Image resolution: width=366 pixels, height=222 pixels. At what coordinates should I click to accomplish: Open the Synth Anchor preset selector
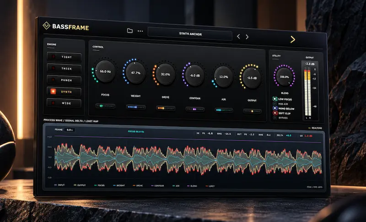(190, 34)
